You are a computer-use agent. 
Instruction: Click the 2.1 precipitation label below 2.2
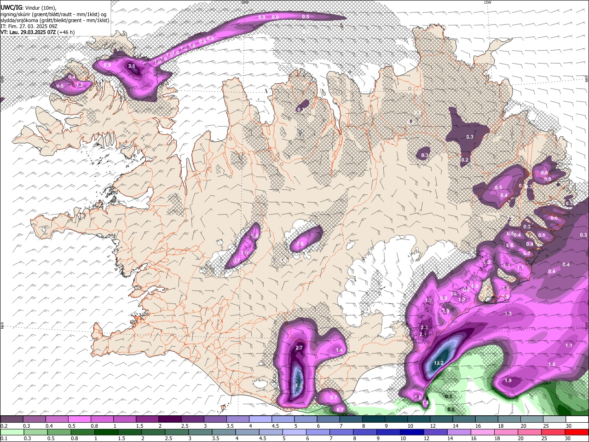click(423, 334)
